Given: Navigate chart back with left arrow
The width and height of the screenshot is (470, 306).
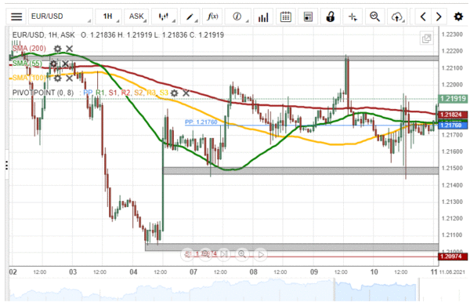Looking at the screenshot, I should 423,16.
